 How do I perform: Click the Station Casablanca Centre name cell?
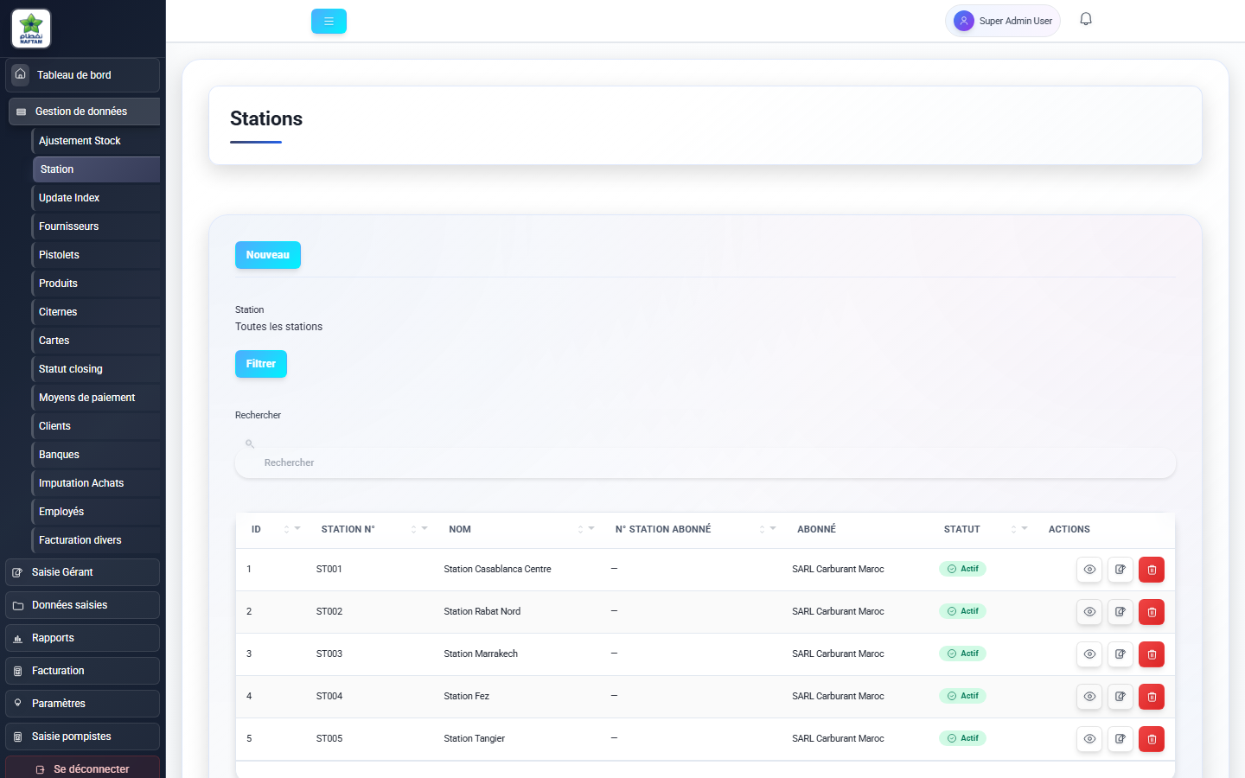pyautogui.click(x=497, y=569)
